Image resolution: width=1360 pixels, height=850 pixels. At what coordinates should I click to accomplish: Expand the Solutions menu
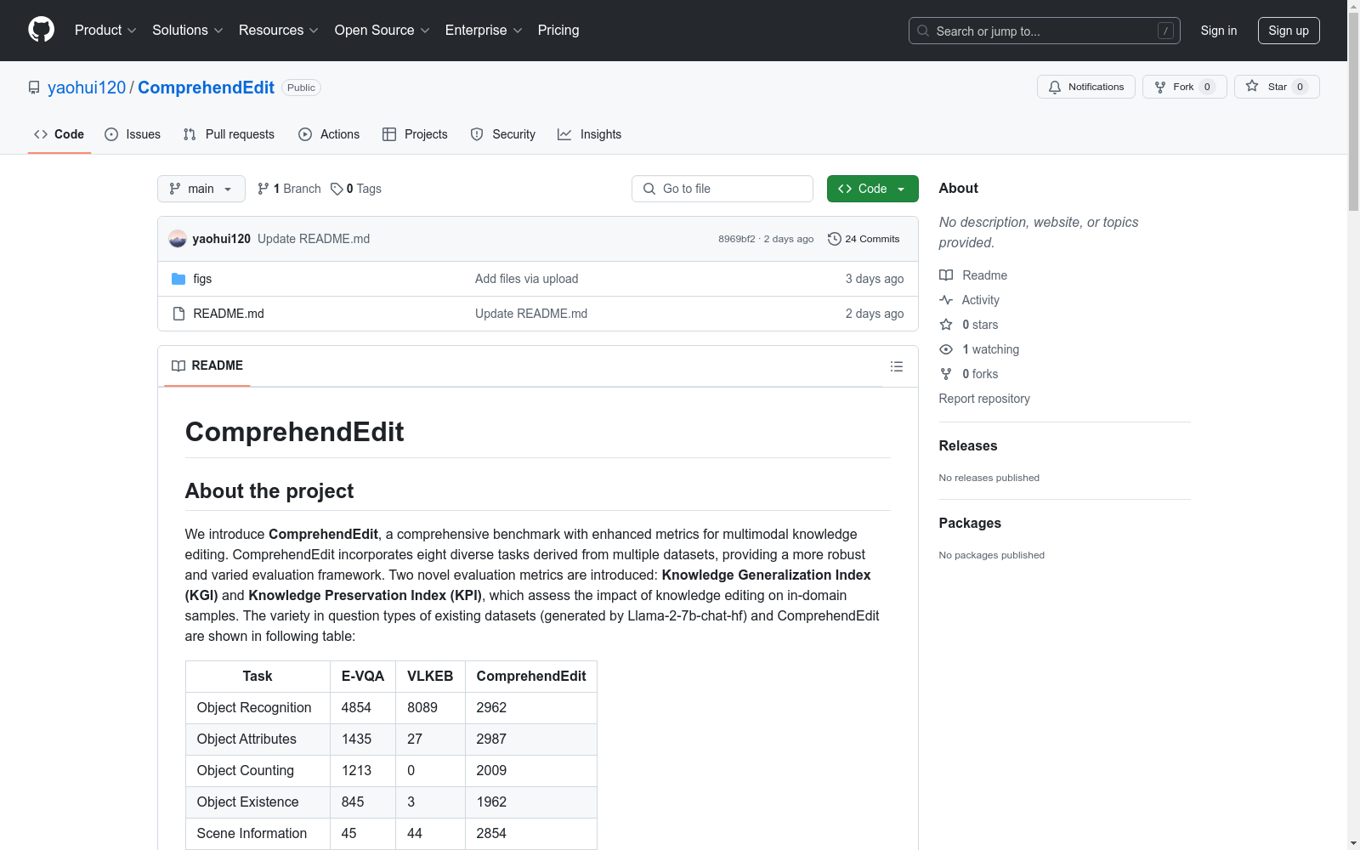(x=188, y=30)
